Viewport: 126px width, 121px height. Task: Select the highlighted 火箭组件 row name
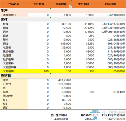pyautogui.click(x=8, y=71)
